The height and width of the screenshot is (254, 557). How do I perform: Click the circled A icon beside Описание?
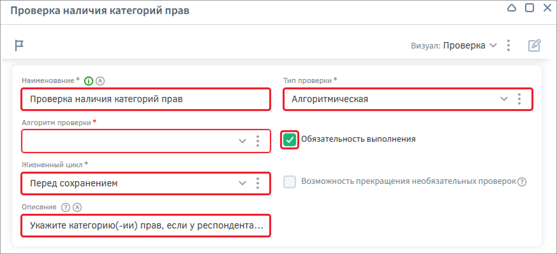coord(77,207)
